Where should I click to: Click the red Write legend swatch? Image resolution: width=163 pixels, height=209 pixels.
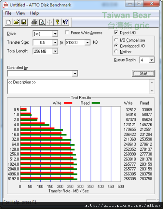click(68, 103)
